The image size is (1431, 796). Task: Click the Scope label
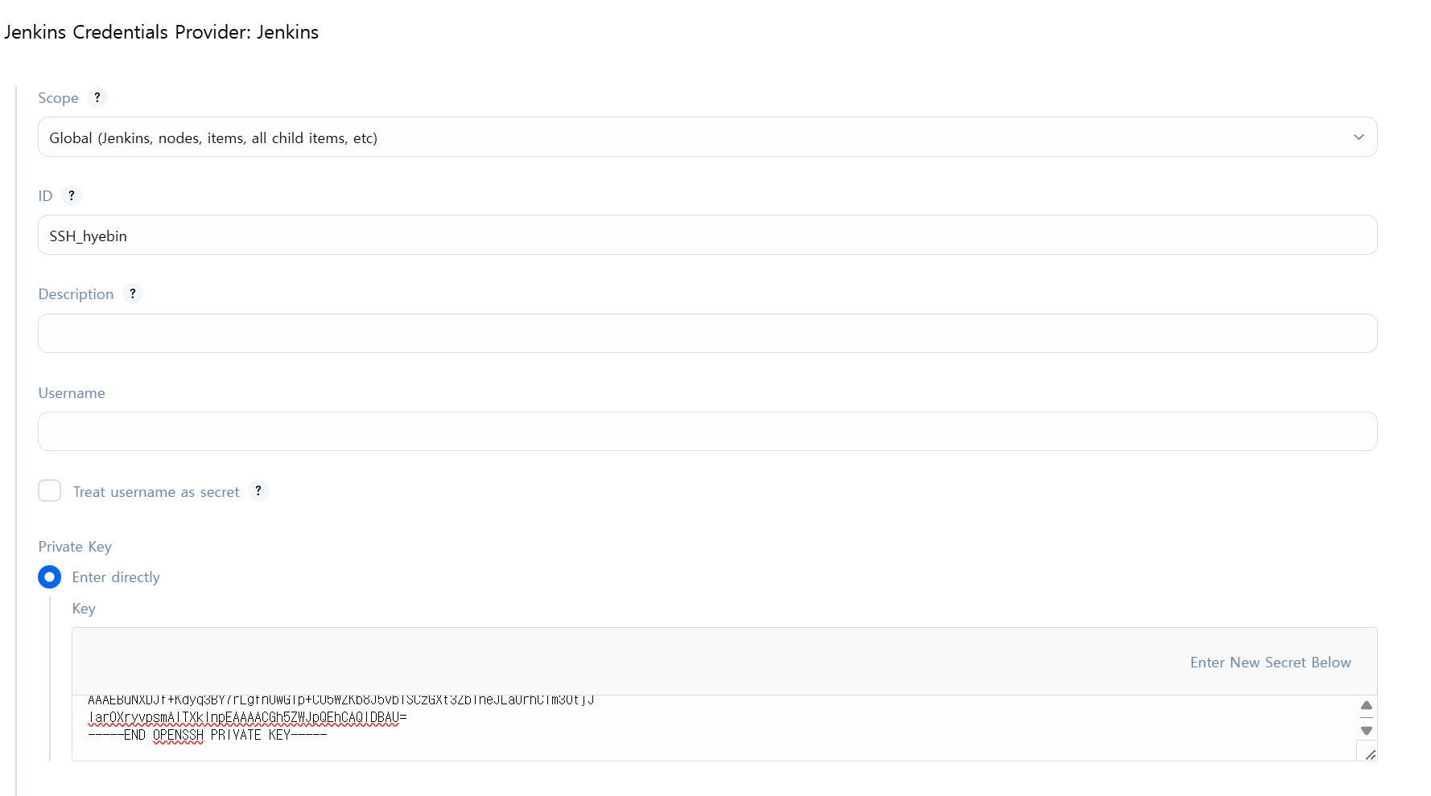click(x=58, y=98)
